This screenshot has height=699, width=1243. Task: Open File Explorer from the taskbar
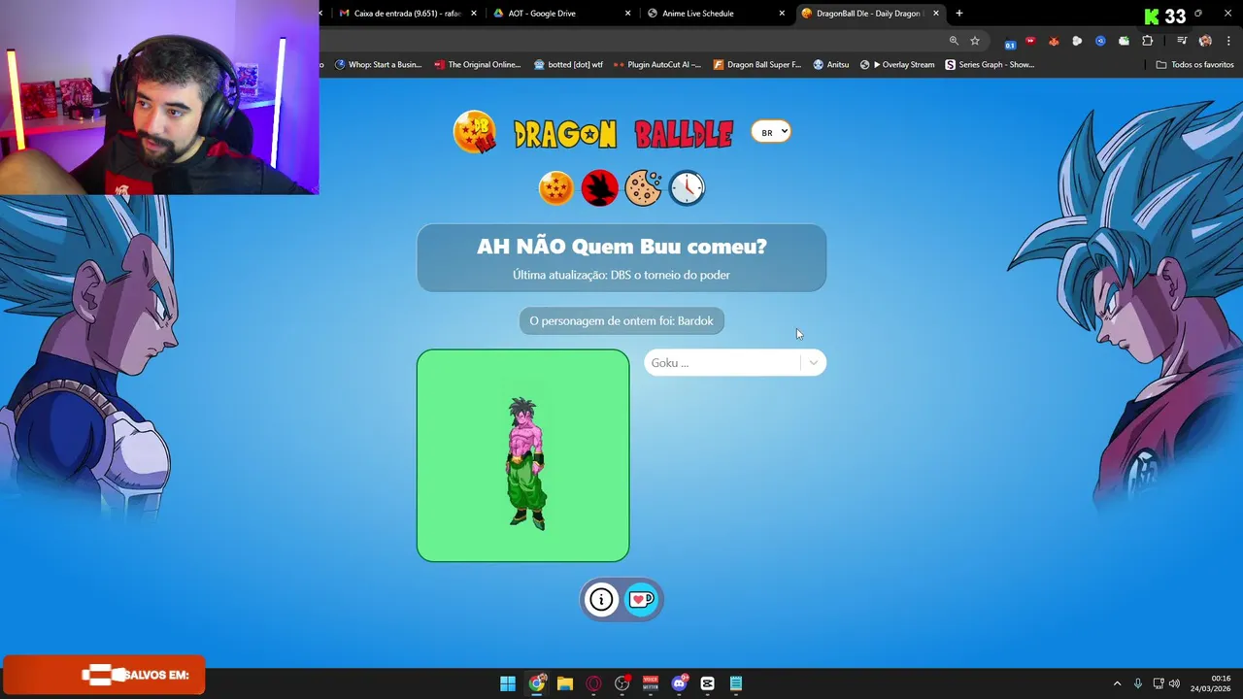(565, 683)
